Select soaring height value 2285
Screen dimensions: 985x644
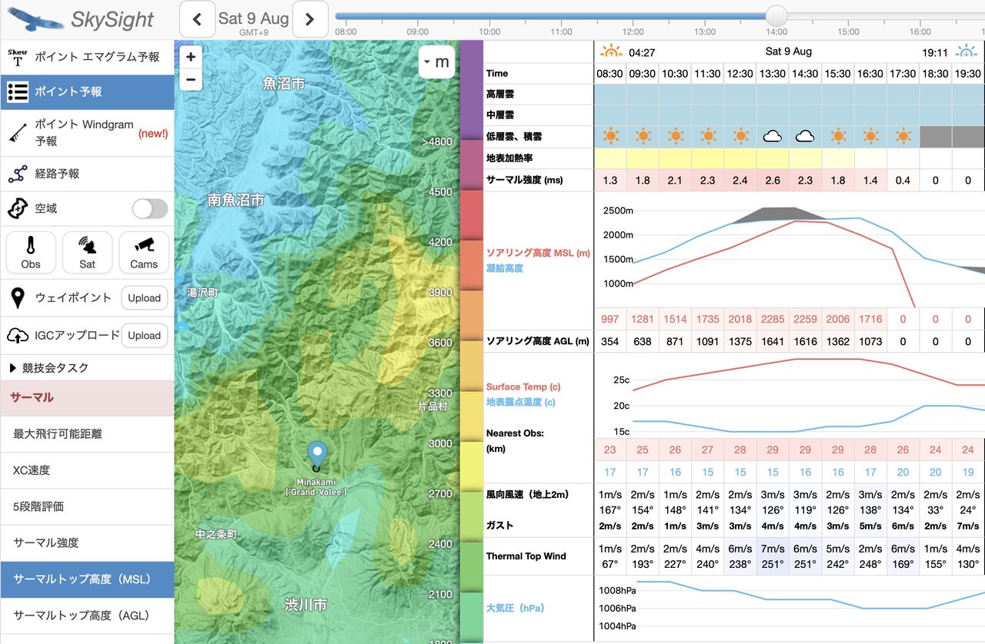click(773, 319)
